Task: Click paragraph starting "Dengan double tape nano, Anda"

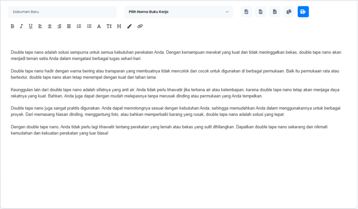Action: (x=169, y=130)
